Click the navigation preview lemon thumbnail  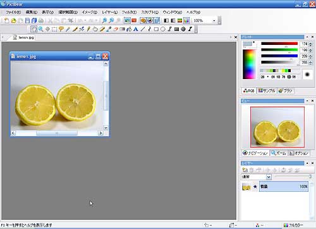coord(277,127)
